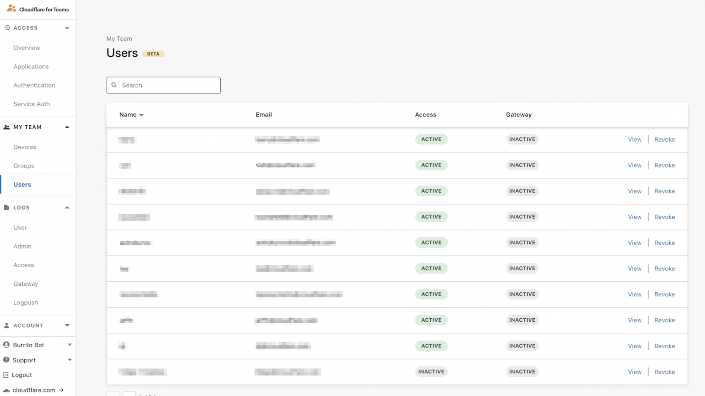The width and height of the screenshot is (705, 396).
Task: Click the Support question mark icon
Action: (6, 360)
